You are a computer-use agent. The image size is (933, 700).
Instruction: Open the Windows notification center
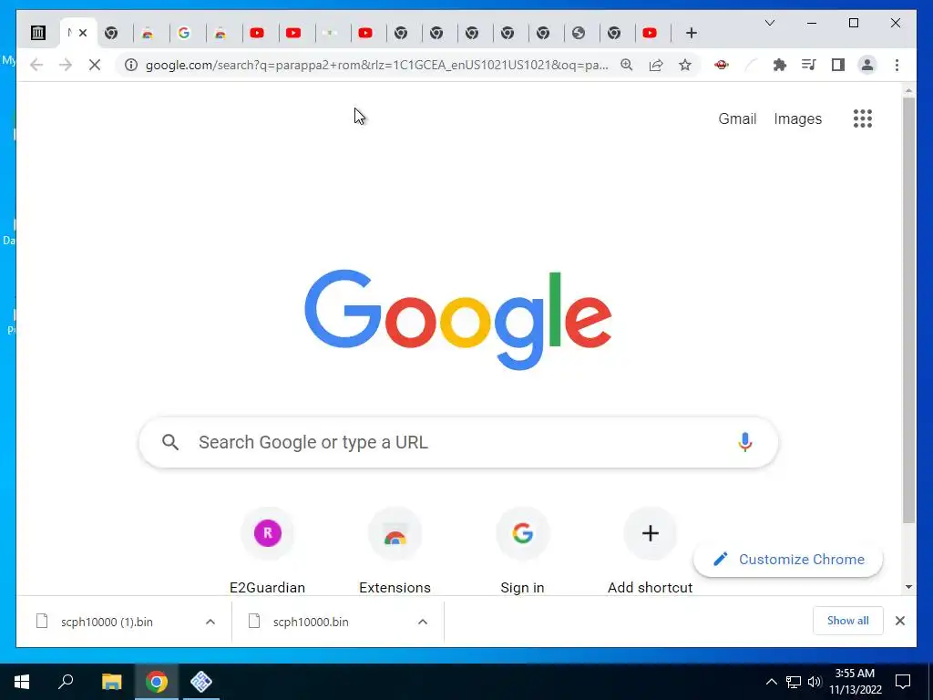coord(903,682)
